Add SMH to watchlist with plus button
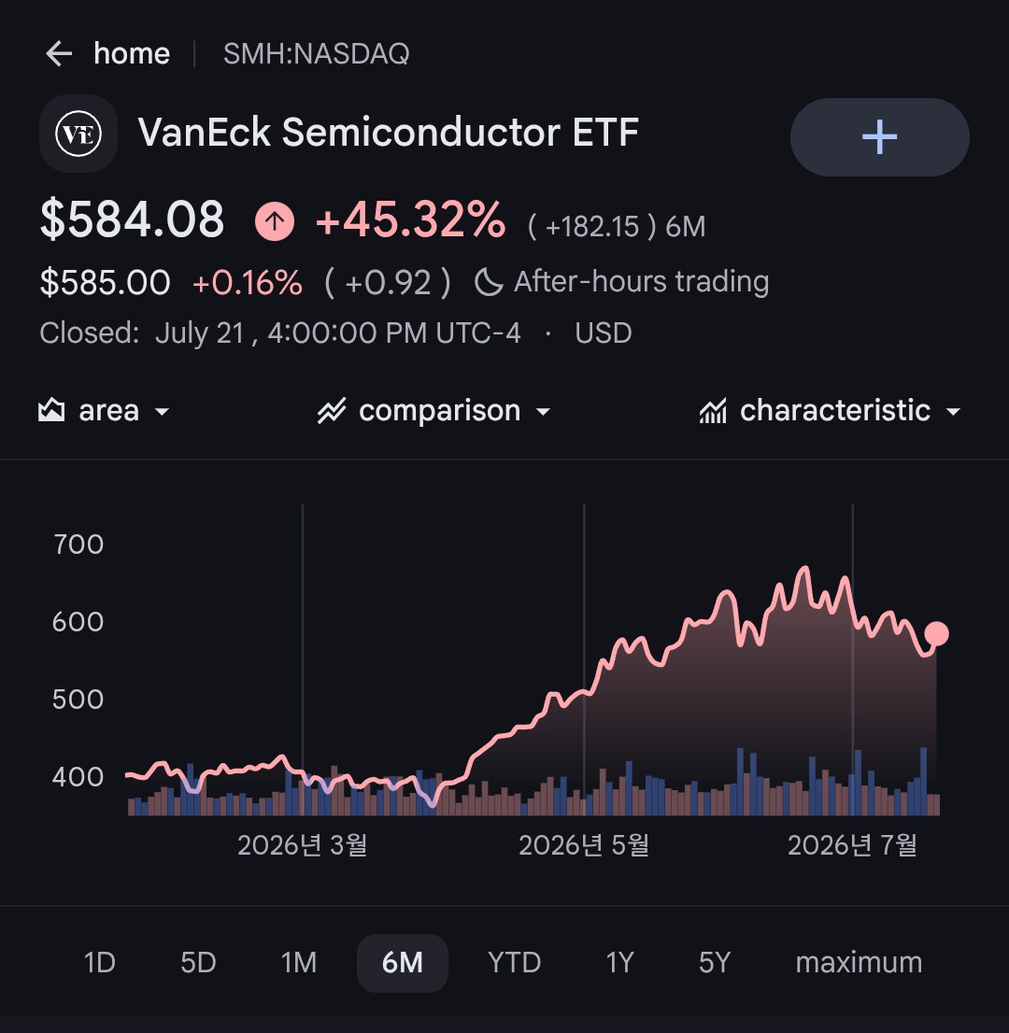1009x1033 pixels. (x=879, y=137)
